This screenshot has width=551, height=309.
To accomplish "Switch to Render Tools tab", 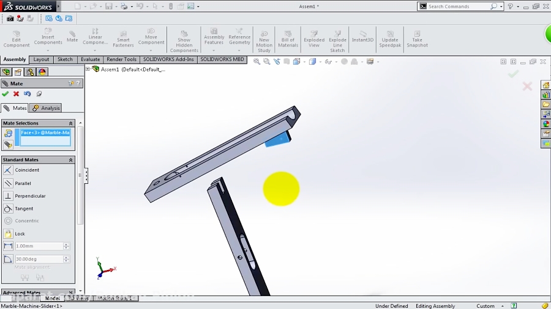I will 122,60.
